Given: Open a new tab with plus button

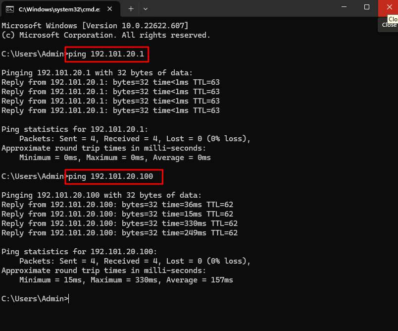Looking at the screenshot, I should (x=131, y=9).
